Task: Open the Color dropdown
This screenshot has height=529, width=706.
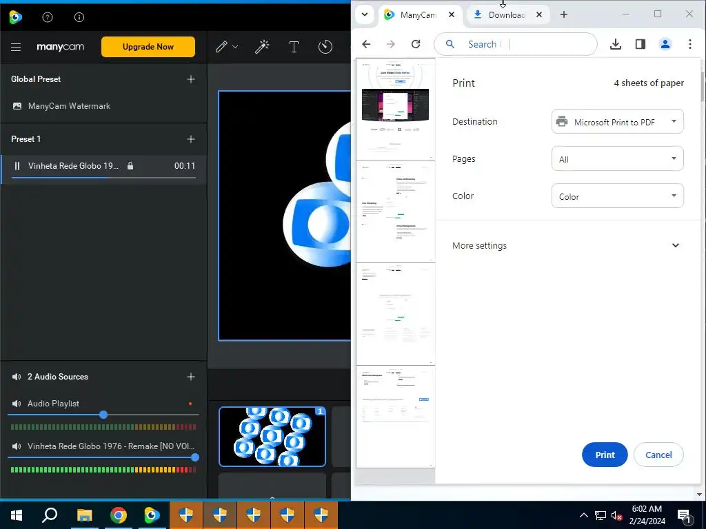Action: [617, 196]
